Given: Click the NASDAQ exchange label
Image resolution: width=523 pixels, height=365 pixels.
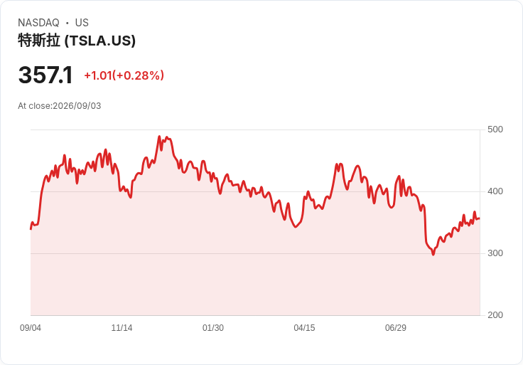Looking at the screenshot, I should (38, 23).
